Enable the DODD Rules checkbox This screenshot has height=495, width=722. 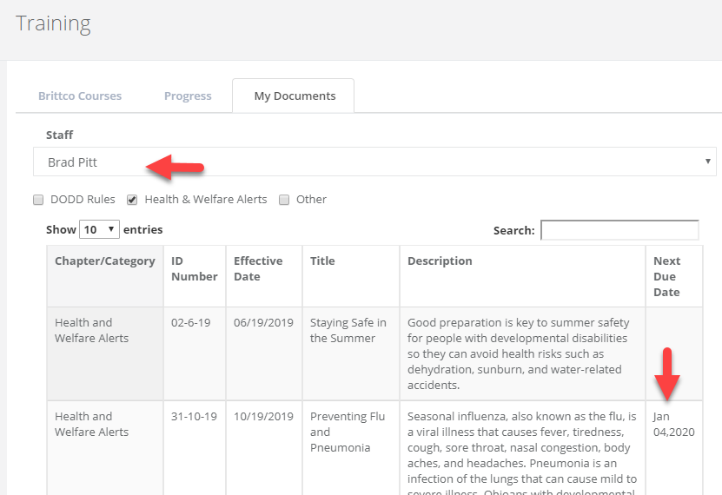tap(38, 200)
